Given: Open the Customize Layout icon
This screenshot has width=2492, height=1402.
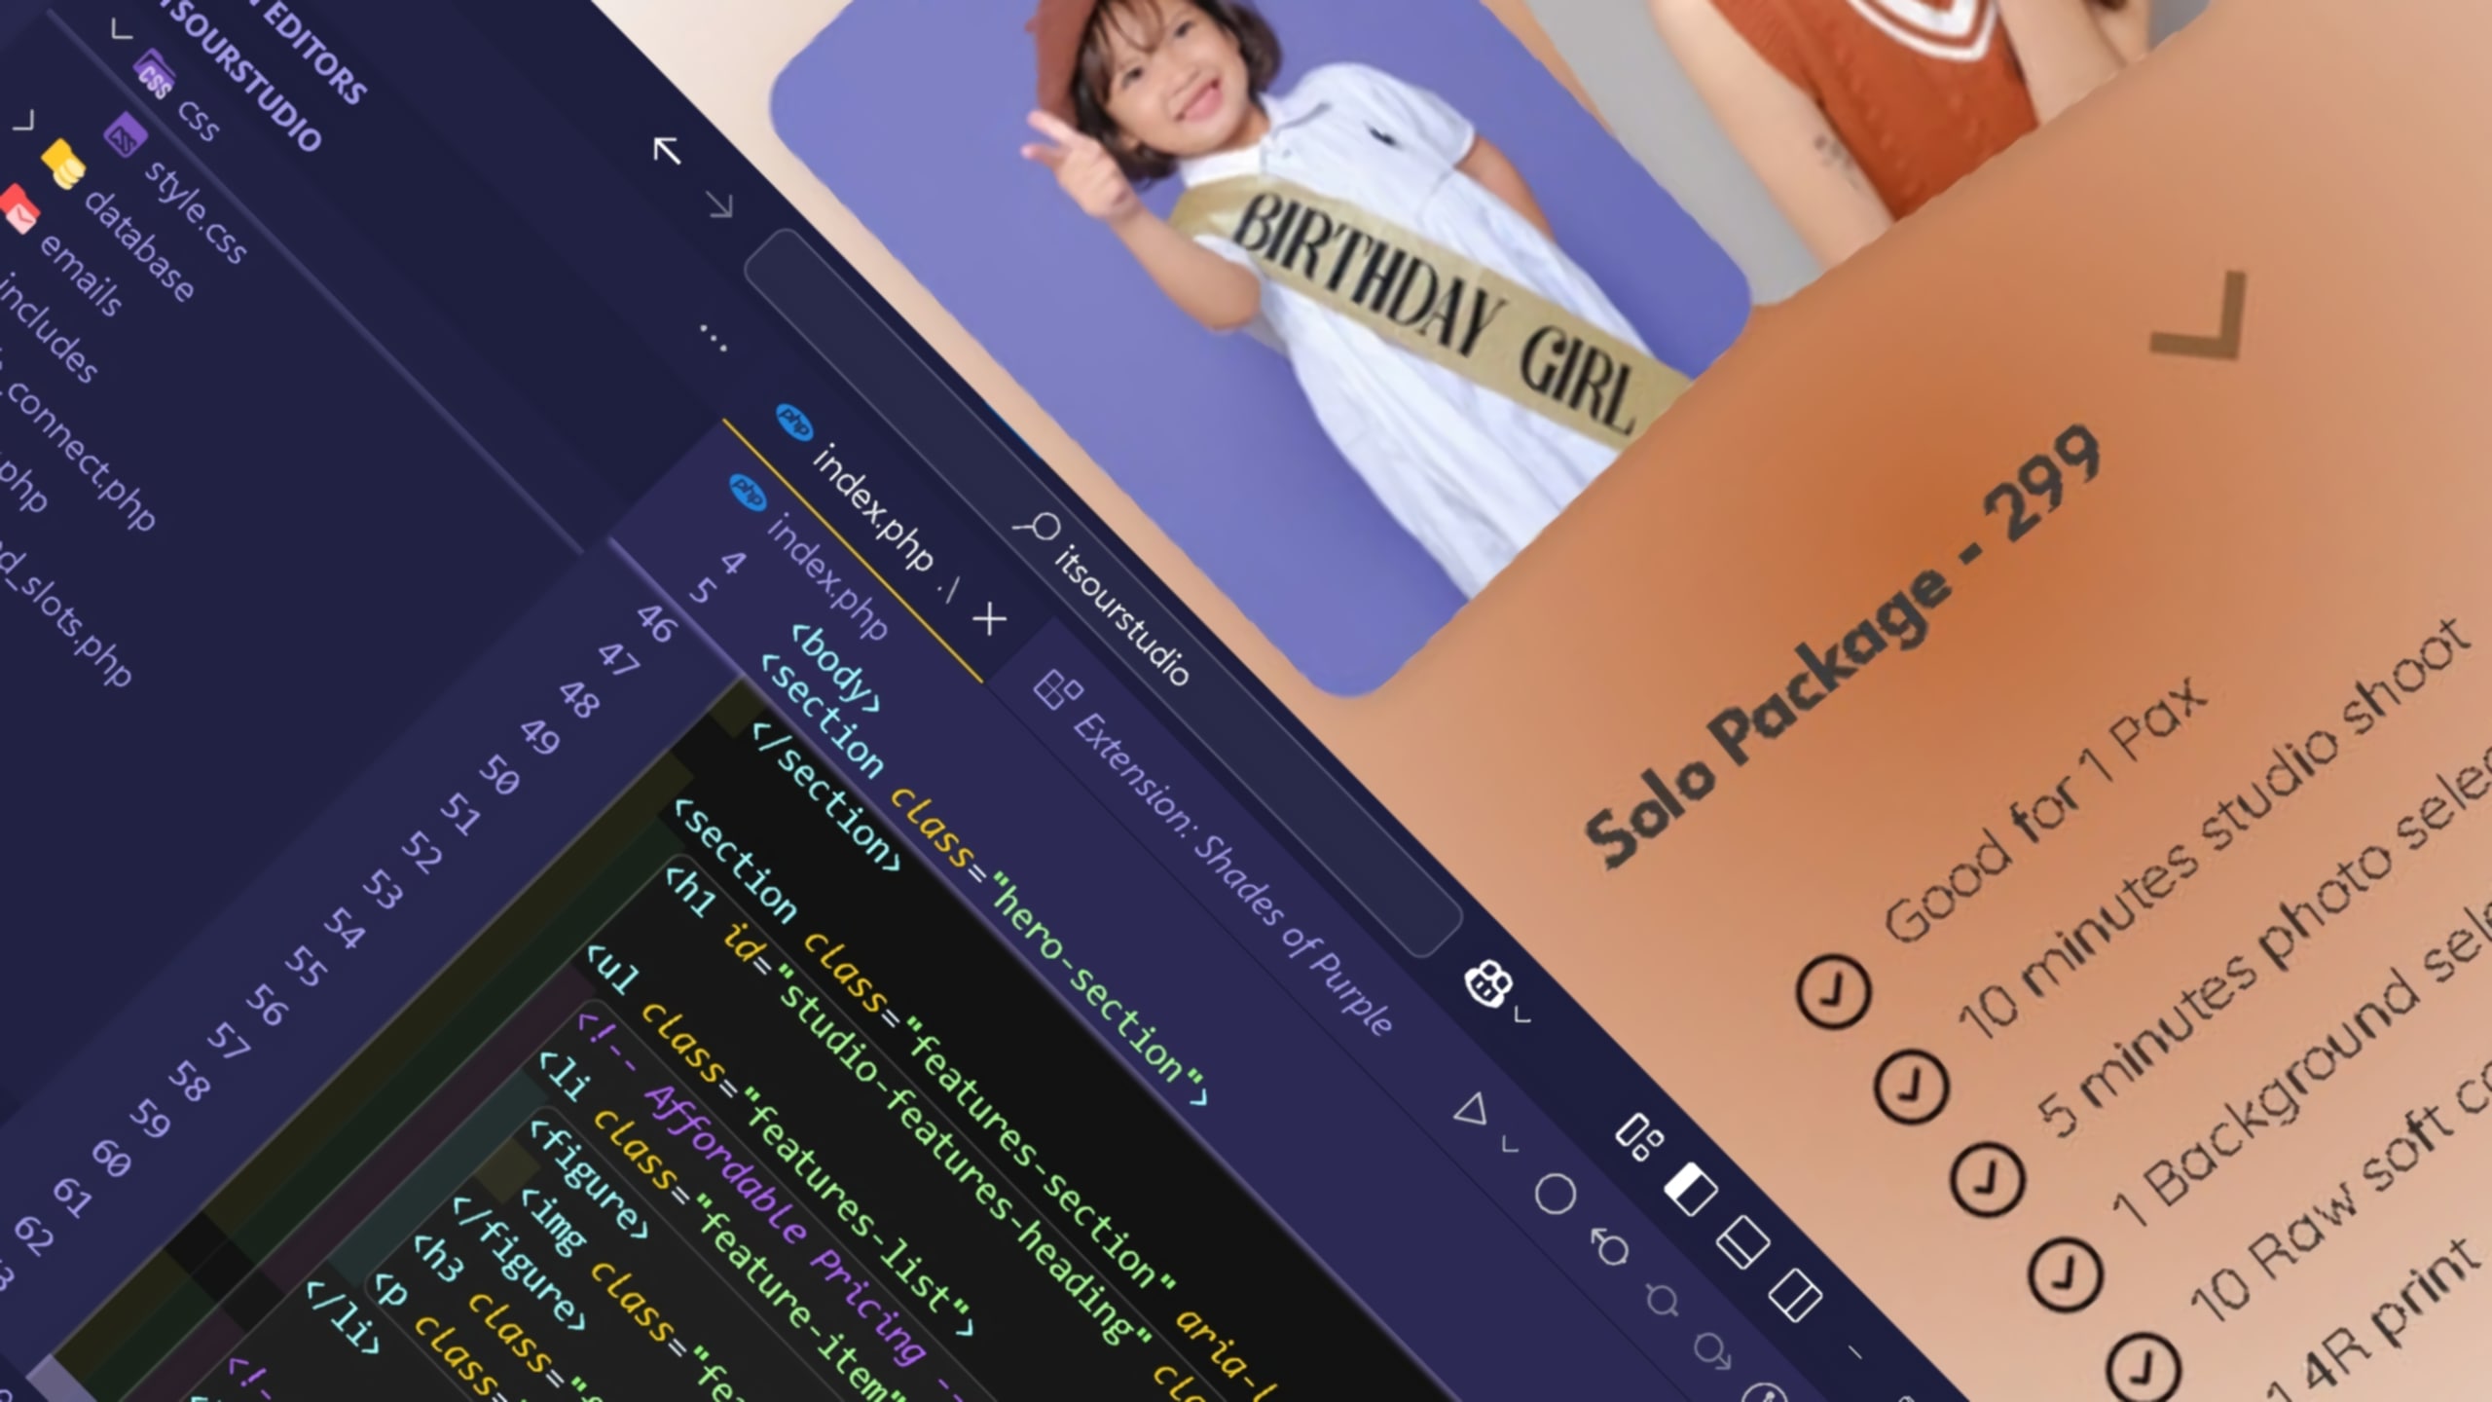Looking at the screenshot, I should pyautogui.click(x=1639, y=1137).
